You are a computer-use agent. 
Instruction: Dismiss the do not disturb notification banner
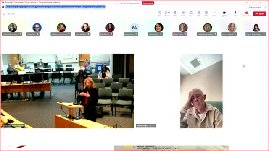coord(266,7)
